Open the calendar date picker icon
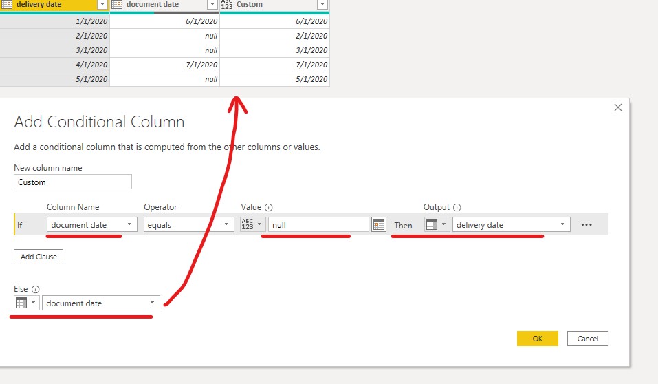Viewport: 658px width, 384px height. coord(379,225)
